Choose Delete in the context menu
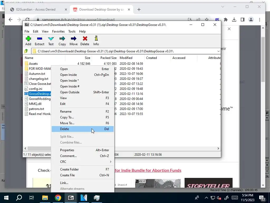270x203 pixels. pos(83,129)
